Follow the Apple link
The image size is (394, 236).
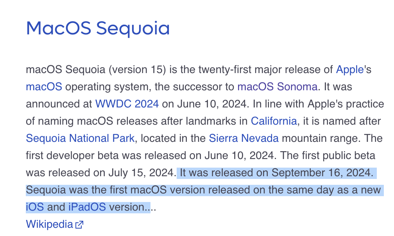[350, 70]
